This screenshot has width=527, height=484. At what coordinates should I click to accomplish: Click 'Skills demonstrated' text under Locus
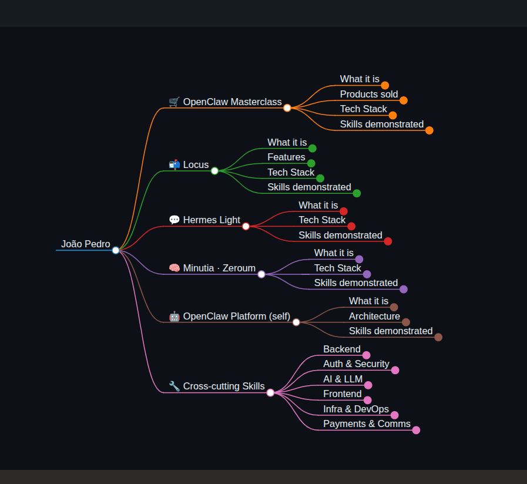tap(309, 187)
